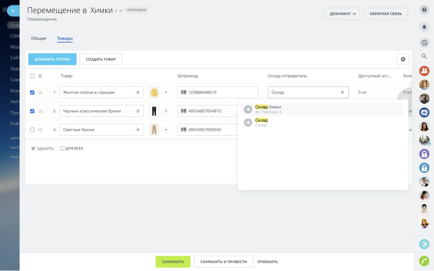Click the search magnifier in sidebar
This screenshot has height=271, width=434.
click(x=424, y=56)
